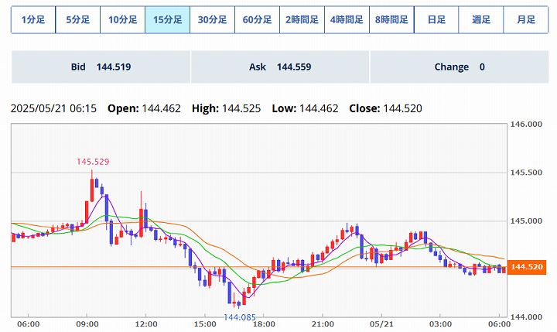
Task: Click the 2025/05/21 06:15 date text
Action: [53, 108]
